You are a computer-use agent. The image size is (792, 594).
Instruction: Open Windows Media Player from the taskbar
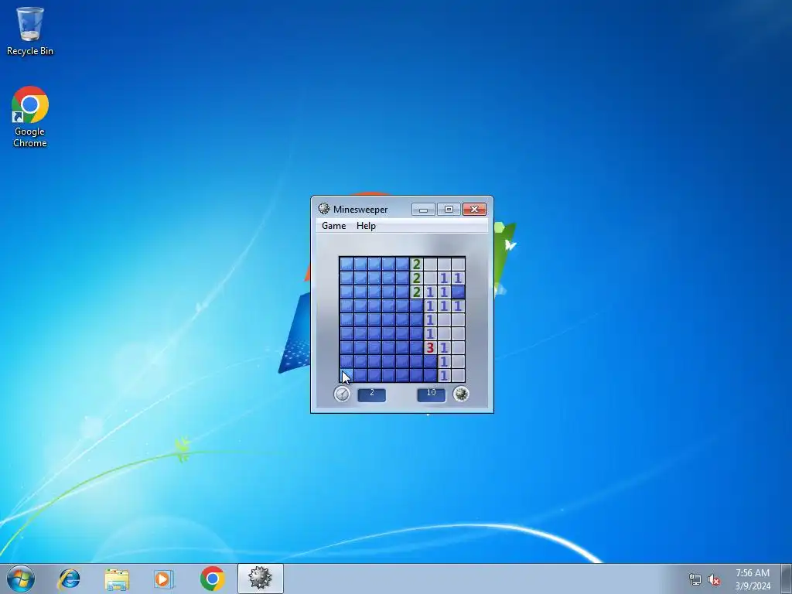[x=164, y=579]
